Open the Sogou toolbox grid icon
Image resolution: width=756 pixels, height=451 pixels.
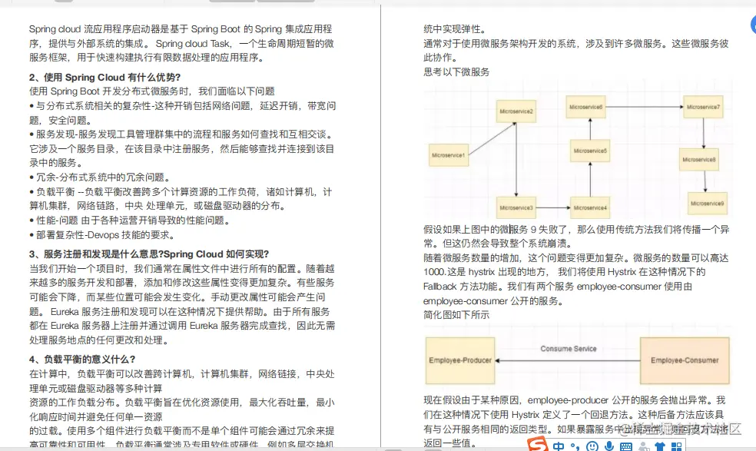tap(677, 447)
